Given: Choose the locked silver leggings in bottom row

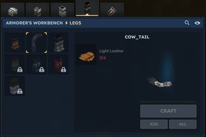Looking at the screenshot, I should 15,86.
